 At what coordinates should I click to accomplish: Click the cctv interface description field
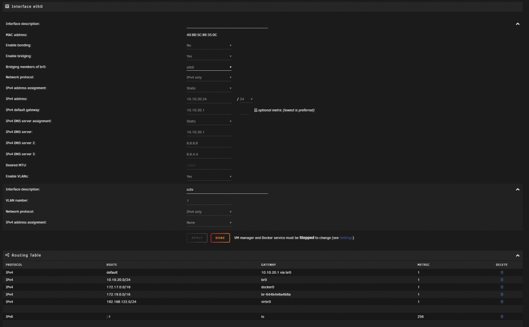coord(227,190)
